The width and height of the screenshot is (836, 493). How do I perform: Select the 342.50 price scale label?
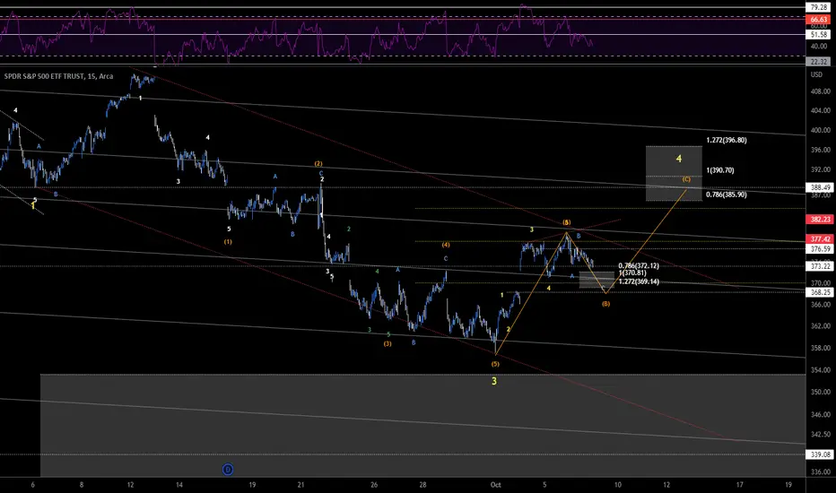(820, 435)
